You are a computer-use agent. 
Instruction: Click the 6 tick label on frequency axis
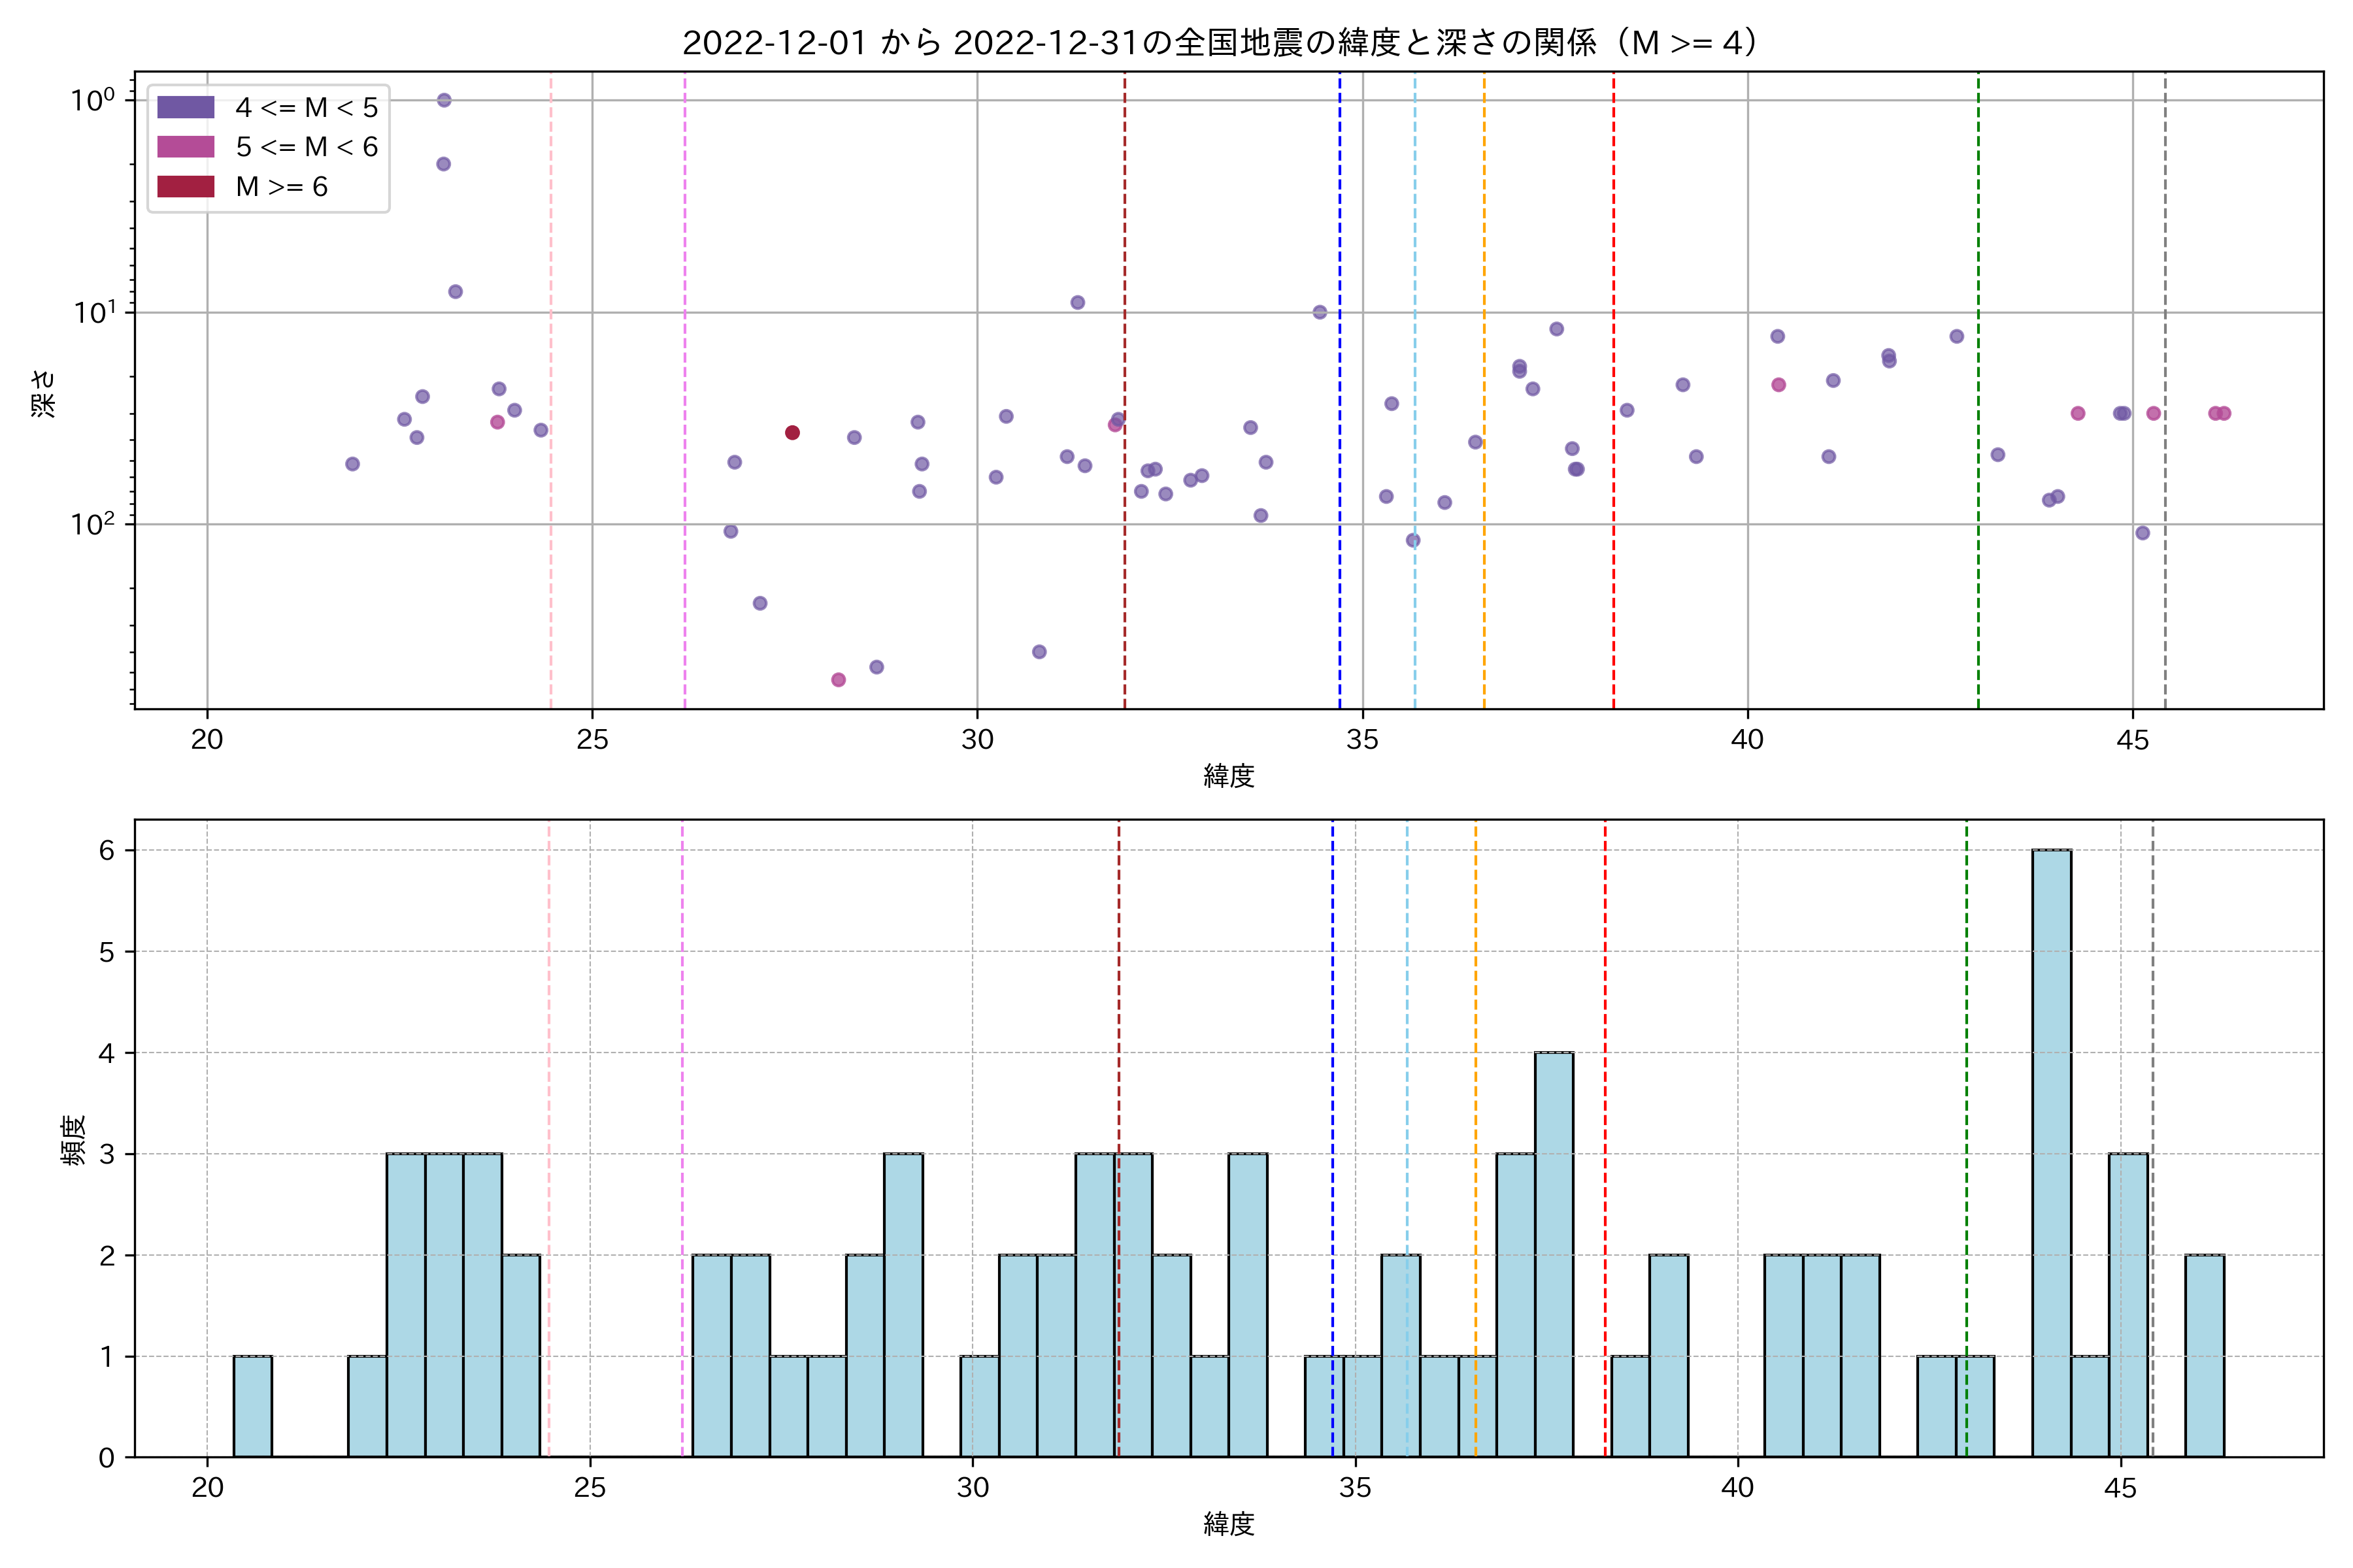[107, 850]
